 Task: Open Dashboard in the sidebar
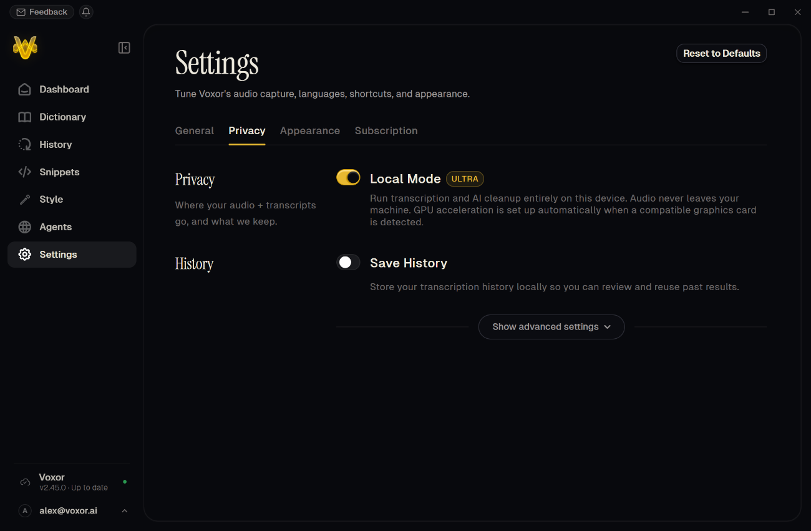coord(72,89)
